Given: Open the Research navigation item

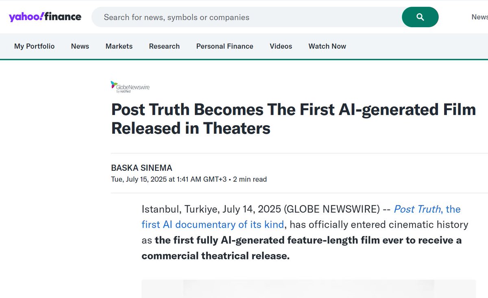Looking at the screenshot, I should point(164,46).
